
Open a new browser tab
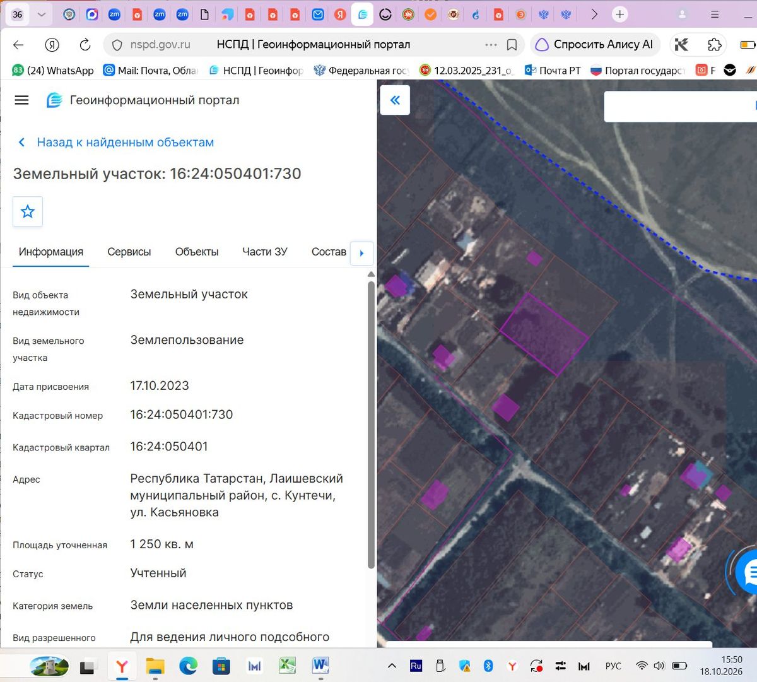coord(620,14)
